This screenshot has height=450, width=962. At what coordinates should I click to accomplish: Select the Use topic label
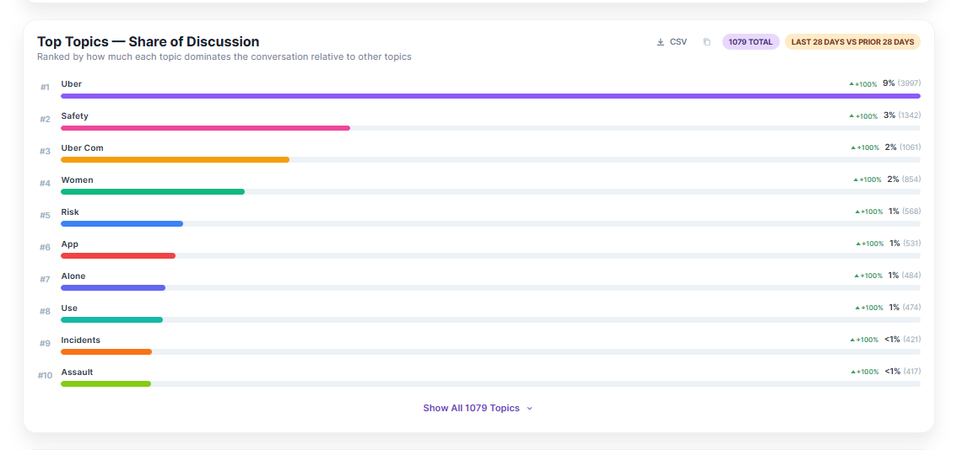coord(68,308)
